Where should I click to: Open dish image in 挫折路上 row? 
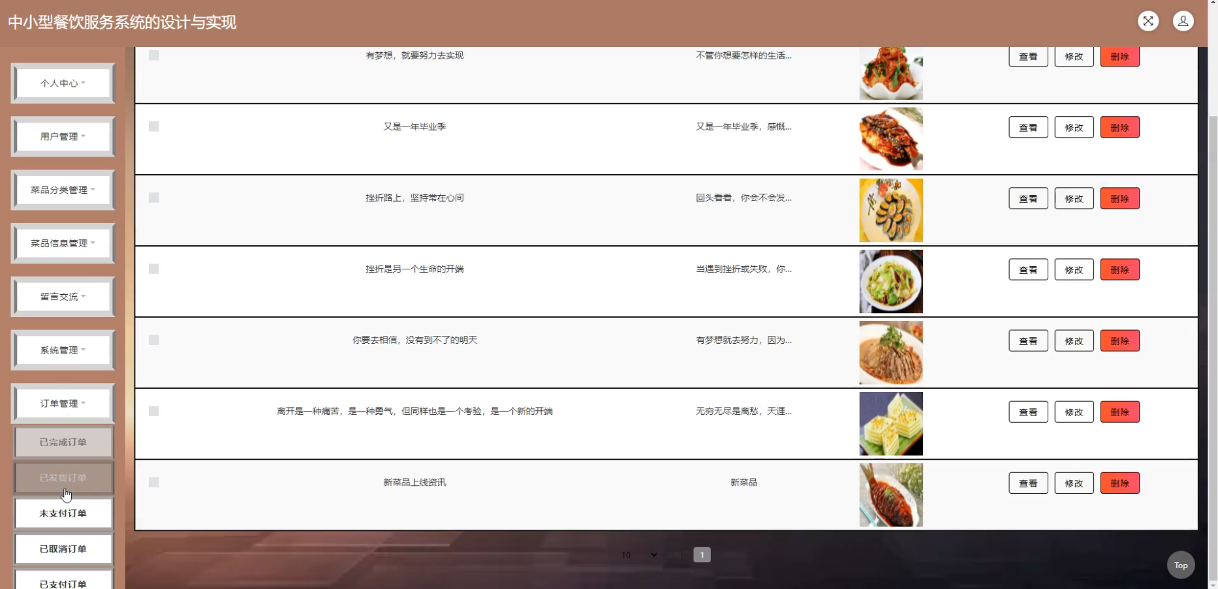tap(891, 210)
